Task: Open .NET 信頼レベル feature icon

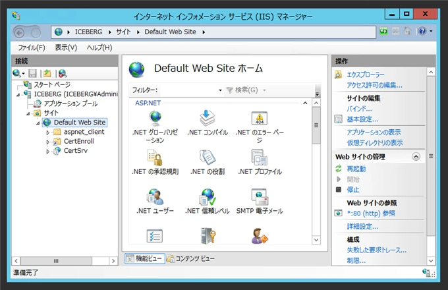Action: (207, 196)
